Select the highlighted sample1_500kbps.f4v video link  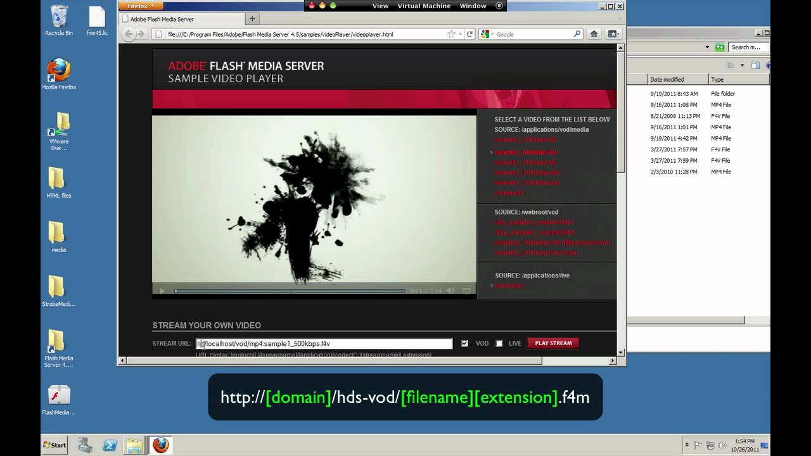[x=526, y=153]
